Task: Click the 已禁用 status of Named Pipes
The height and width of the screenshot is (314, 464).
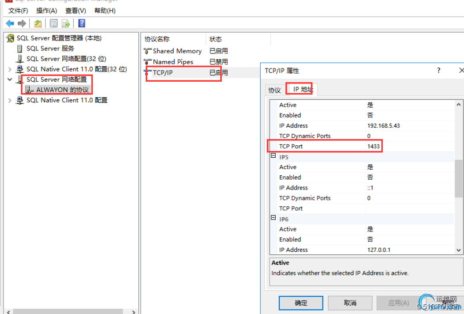Action: [x=219, y=62]
